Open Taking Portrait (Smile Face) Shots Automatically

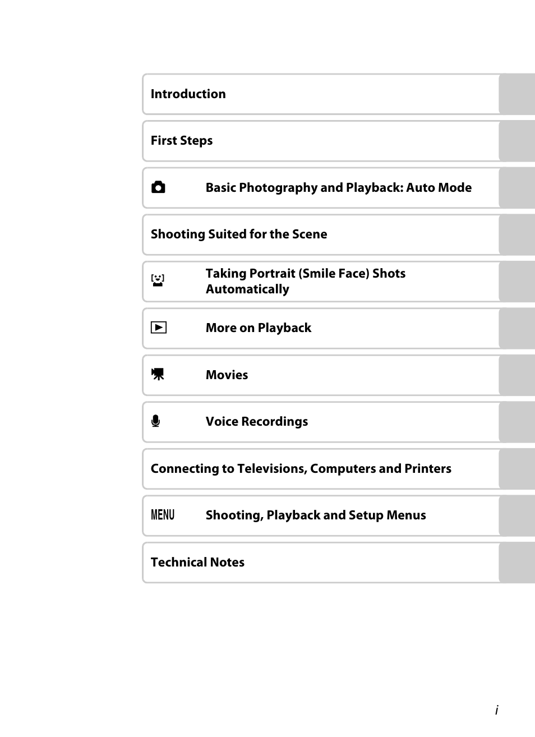point(305,281)
